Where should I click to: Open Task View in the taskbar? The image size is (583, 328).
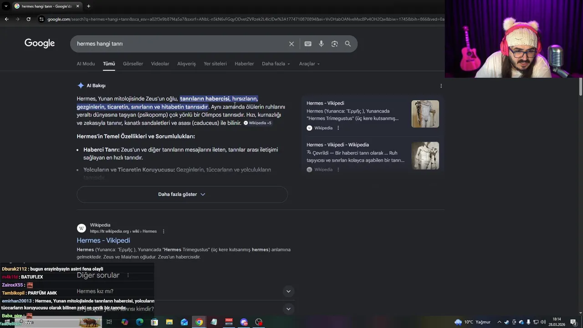[x=109, y=322]
